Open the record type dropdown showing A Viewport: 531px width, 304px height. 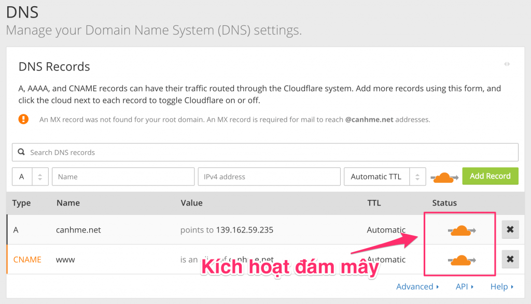30,177
